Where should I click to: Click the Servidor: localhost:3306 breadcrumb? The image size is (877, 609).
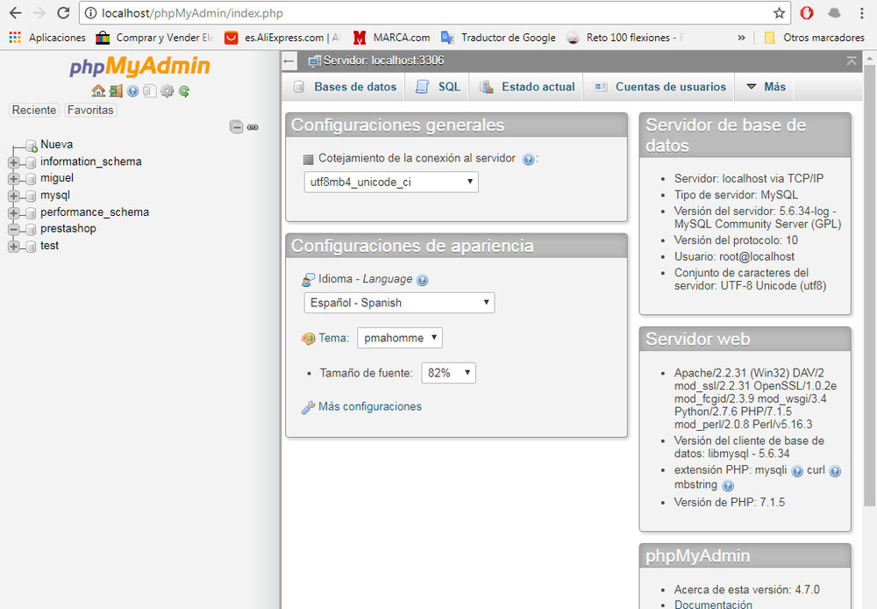384,61
